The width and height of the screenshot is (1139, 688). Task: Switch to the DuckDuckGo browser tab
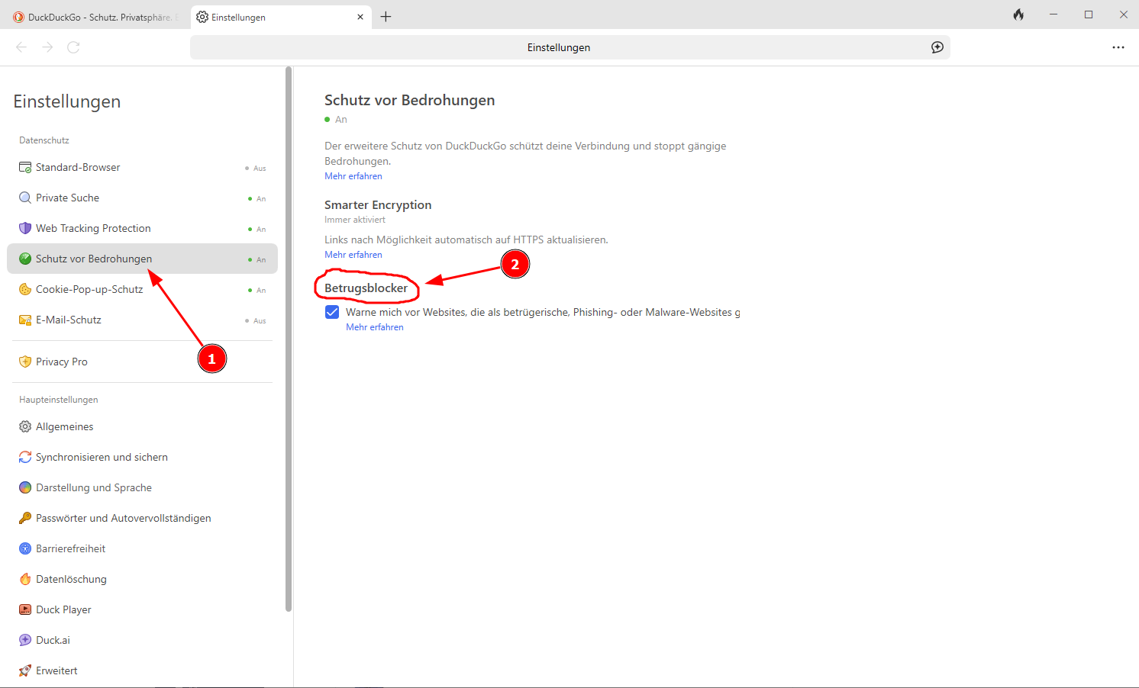pyautogui.click(x=95, y=17)
